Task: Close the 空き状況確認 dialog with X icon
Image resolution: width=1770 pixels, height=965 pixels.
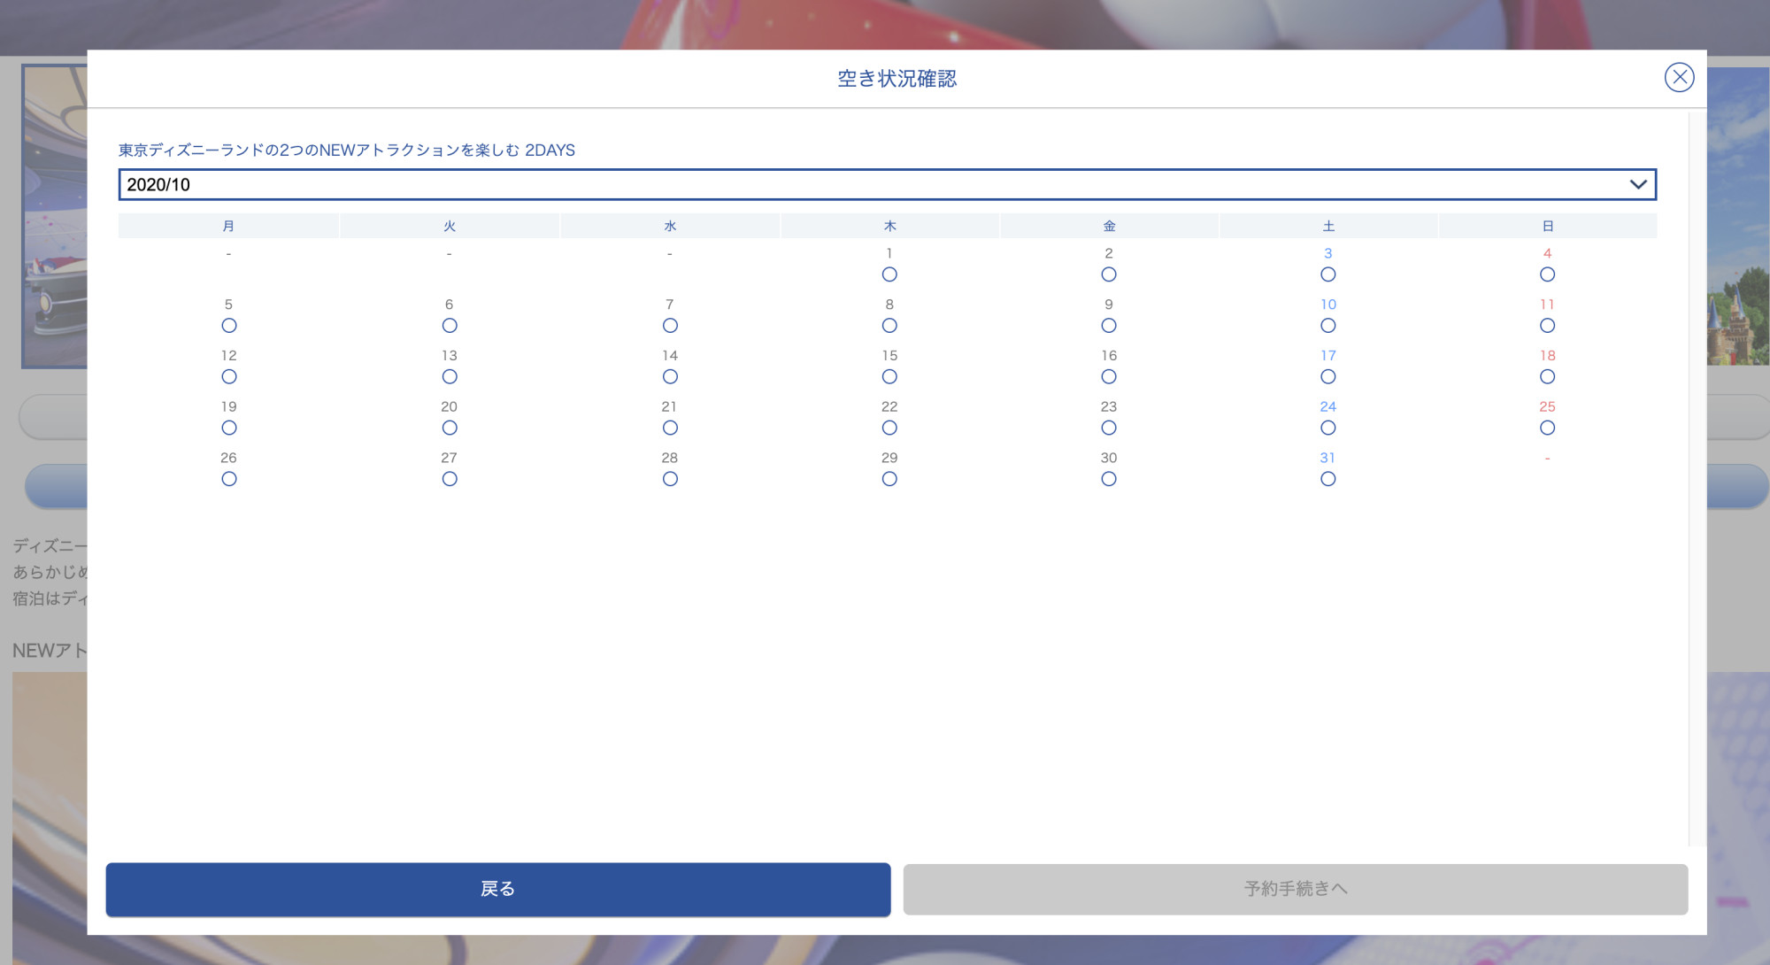Action: pyautogui.click(x=1679, y=78)
